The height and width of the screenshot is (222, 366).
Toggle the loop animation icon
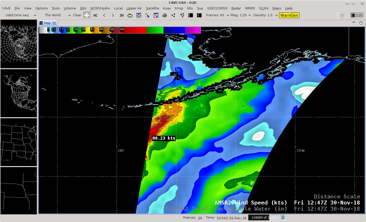coord(130,15)
